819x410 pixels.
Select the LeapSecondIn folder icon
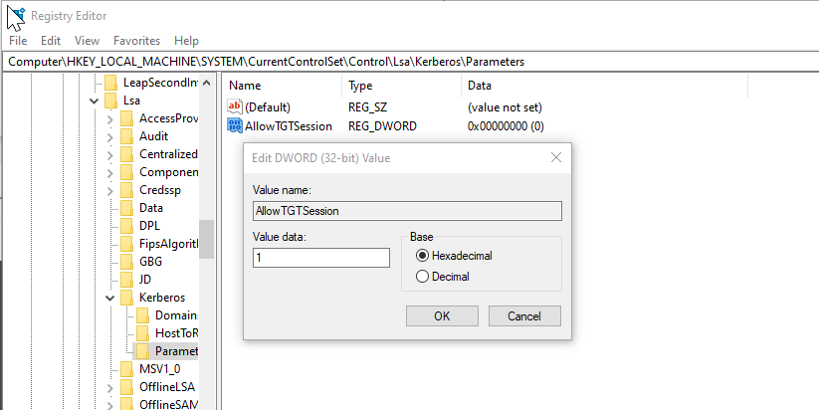(x=110, y=83)
